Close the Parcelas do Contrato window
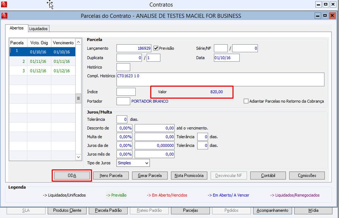This screenshot has height=218, width=339. 332,16
